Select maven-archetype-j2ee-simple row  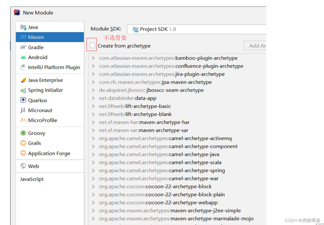point(177,211)
